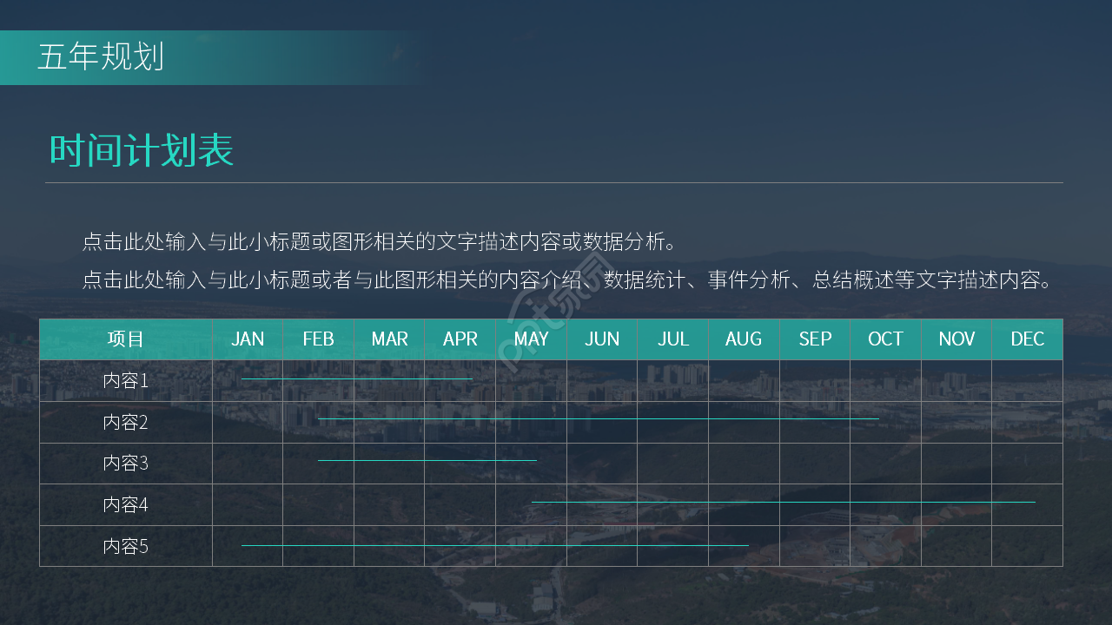Select the MAR column header

389,339
